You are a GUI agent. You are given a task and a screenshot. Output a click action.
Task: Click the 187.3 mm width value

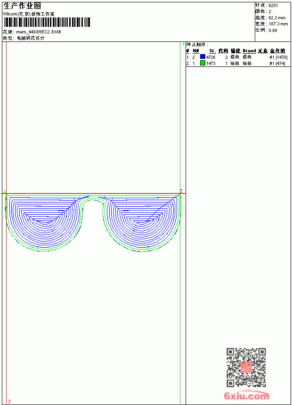coord(278,24)
